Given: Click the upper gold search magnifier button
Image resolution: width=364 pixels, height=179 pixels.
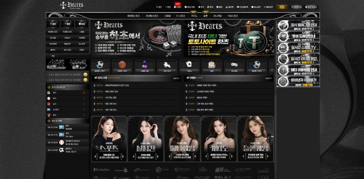Looking at the screenshot, I should pyautogui.click(x=85, y=74).
